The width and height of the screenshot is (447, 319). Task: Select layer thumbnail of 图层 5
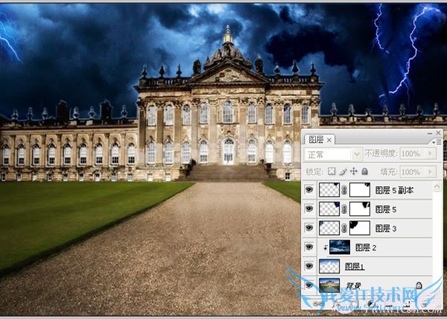click(329, 209)
